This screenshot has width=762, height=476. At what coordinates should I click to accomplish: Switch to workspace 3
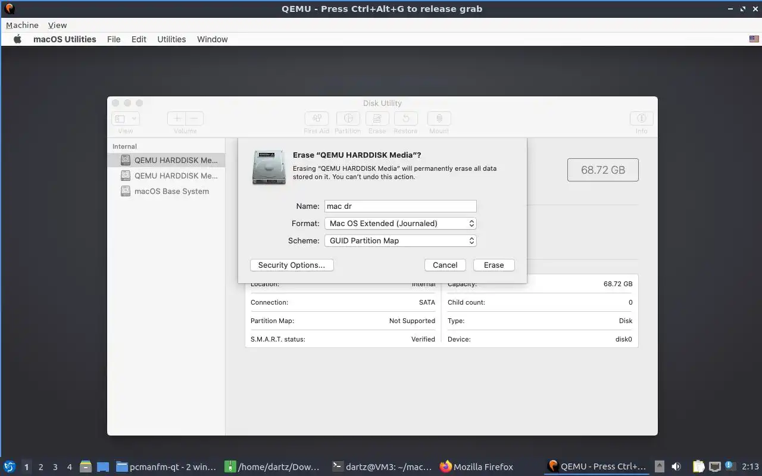click(x=55, y=467)
